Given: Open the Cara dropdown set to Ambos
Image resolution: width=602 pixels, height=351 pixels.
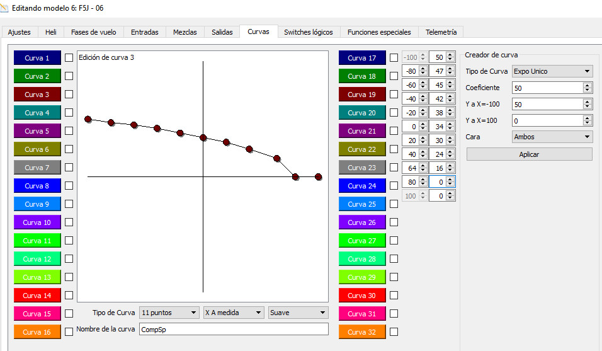Looking at the screenshot, I should click(x=552, y=136).
